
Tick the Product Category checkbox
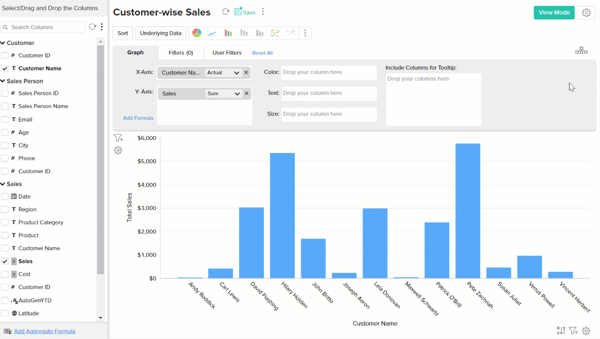click(x=5, y=222)
